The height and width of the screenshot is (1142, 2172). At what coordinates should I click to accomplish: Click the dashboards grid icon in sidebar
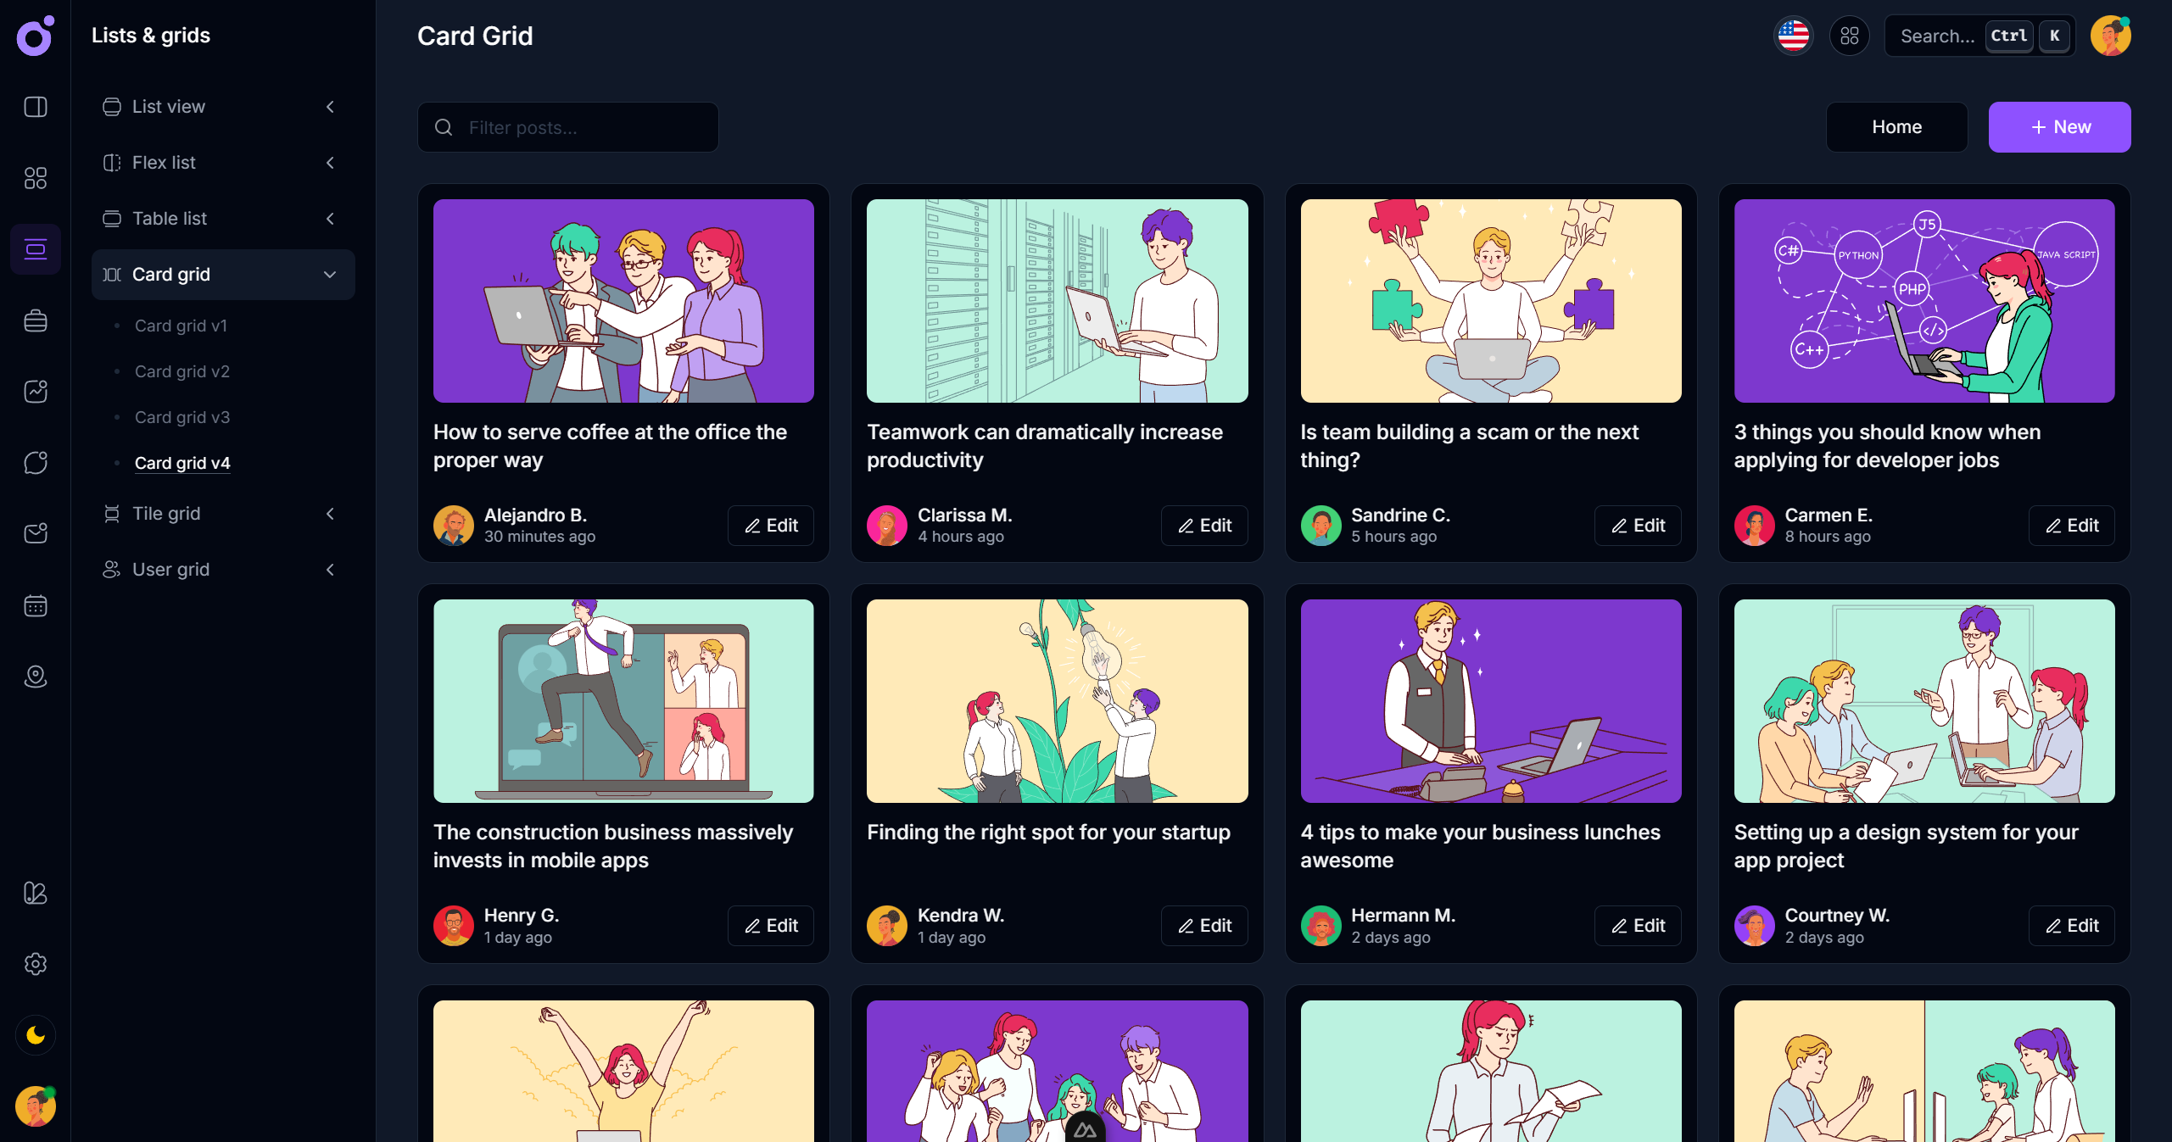(35, 178)
